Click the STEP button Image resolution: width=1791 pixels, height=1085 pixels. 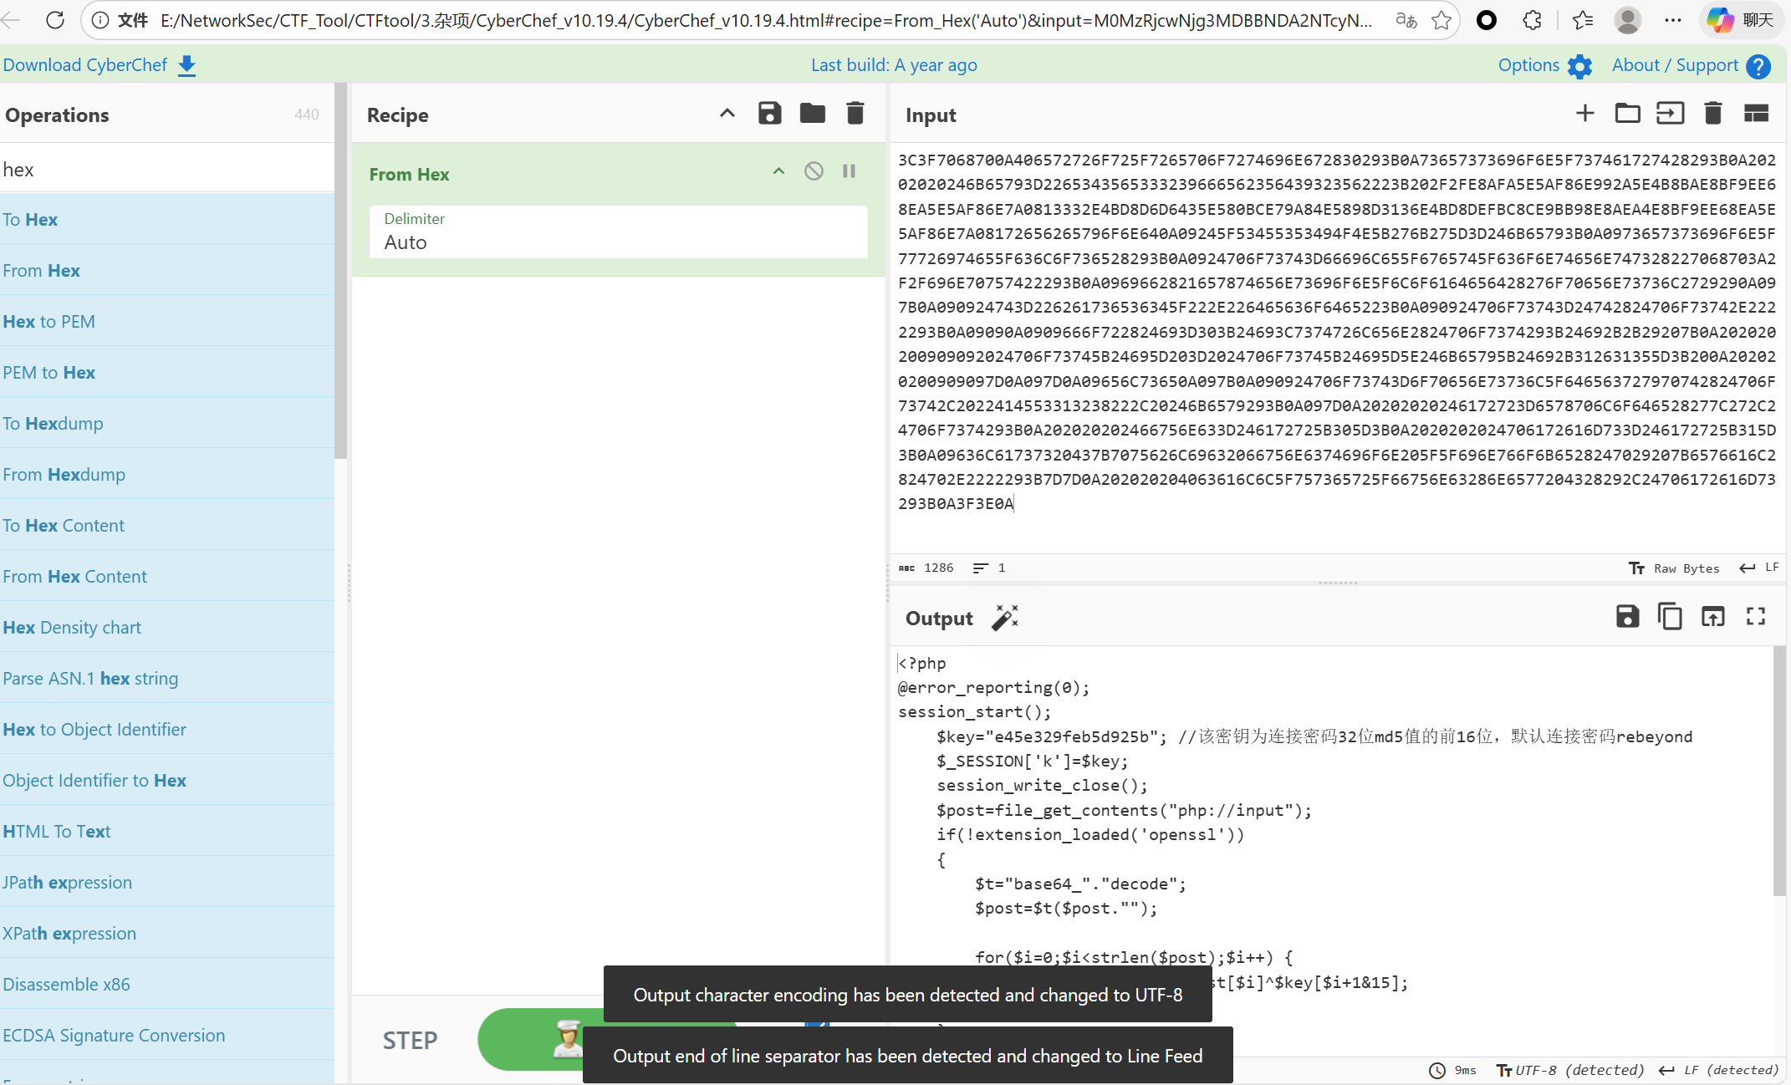410,1040
